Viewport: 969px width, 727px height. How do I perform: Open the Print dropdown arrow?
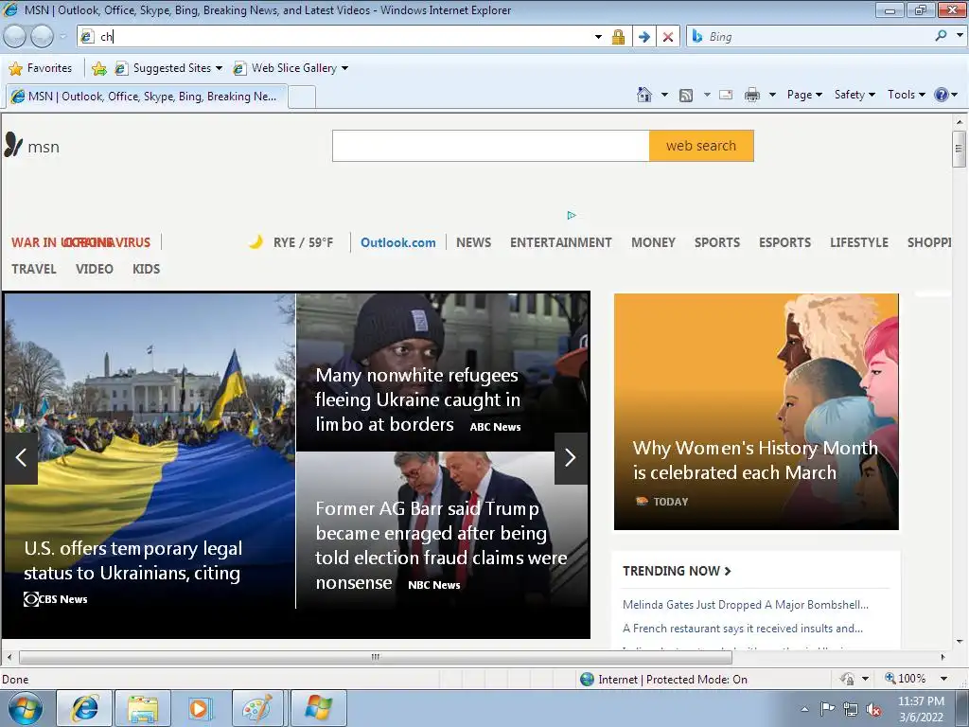tap(772, 95)
